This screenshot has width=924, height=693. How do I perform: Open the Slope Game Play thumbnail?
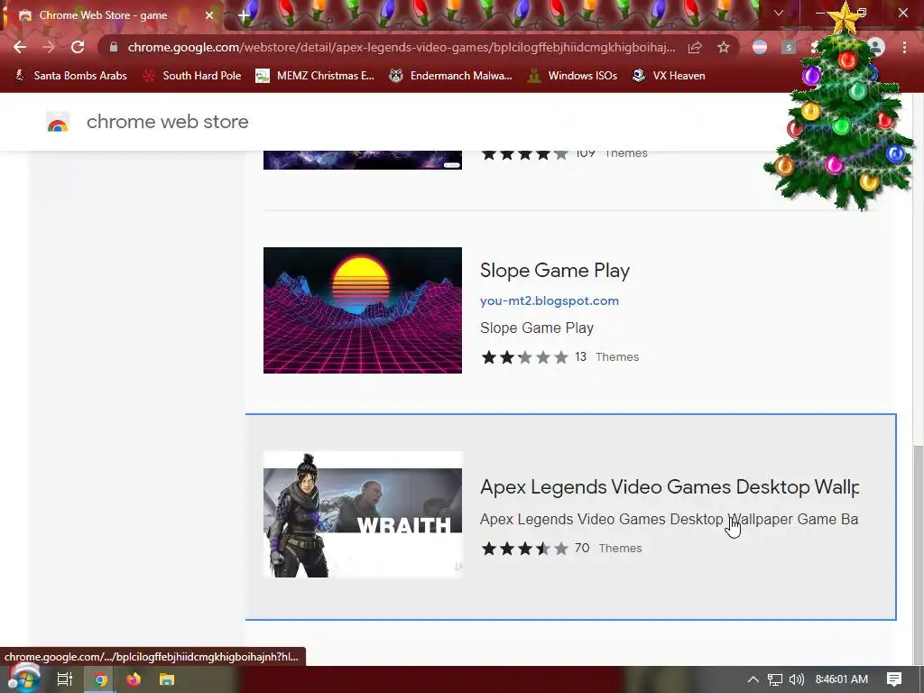tap(363, 310)
